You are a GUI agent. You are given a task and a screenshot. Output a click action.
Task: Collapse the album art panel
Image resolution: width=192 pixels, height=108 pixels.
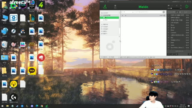[x=119, y=37]
